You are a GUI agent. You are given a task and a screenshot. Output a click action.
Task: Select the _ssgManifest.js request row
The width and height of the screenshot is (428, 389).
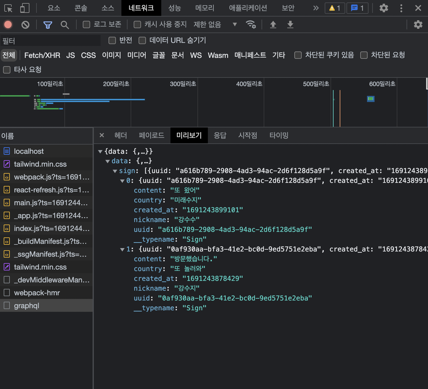(46, 254)
